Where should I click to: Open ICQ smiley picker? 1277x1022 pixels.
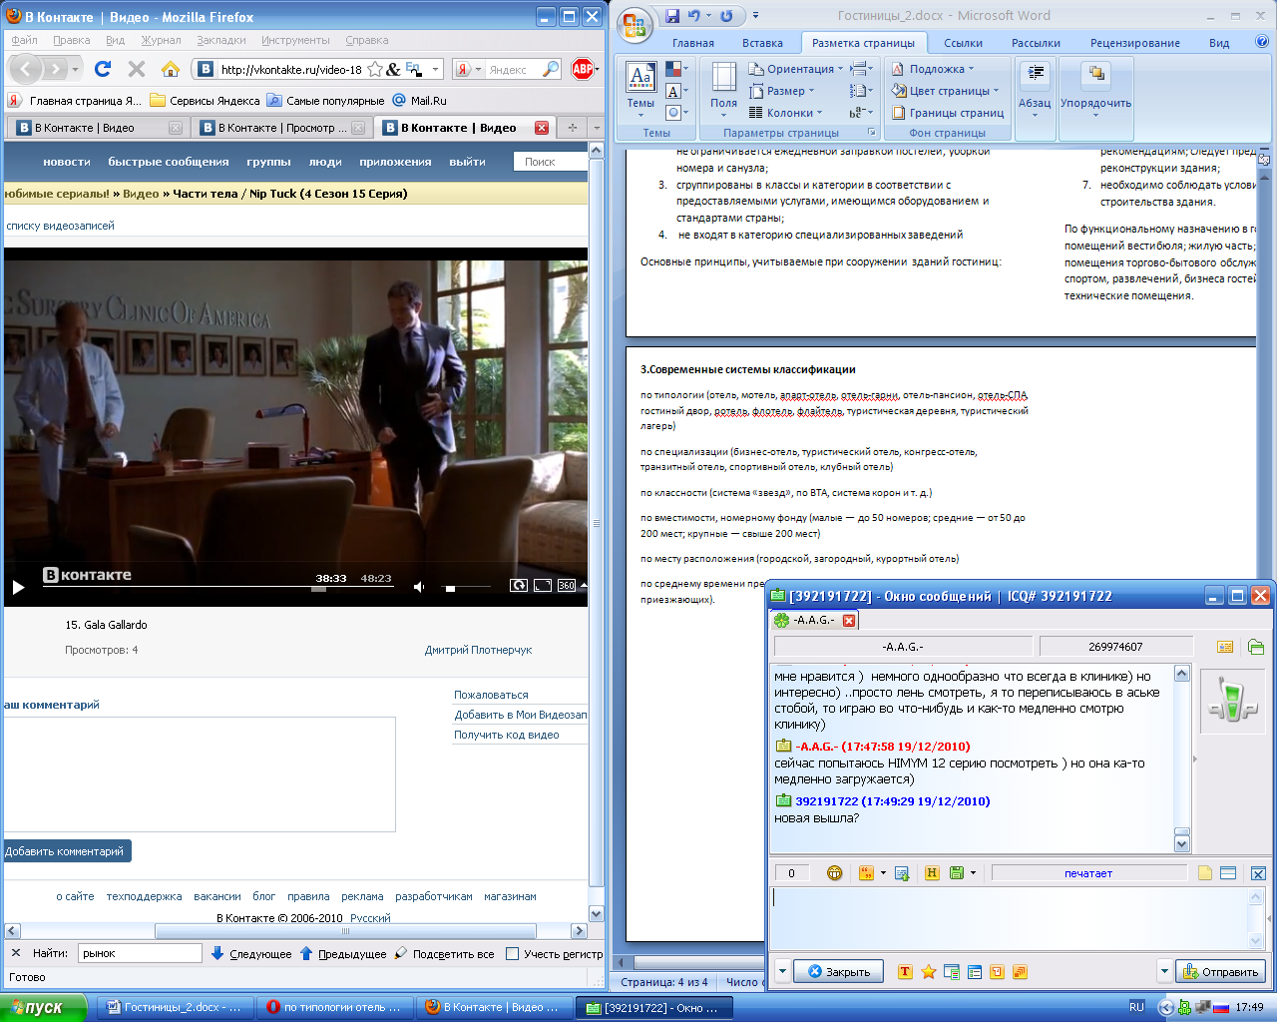click(x=834, y=873)
